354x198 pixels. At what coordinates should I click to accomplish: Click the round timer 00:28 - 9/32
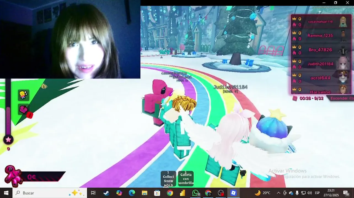[x=312, y=98]
